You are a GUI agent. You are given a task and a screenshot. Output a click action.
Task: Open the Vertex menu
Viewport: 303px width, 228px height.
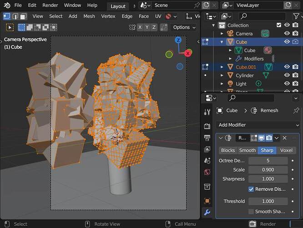pyautogui.click(x=108, y=16)
